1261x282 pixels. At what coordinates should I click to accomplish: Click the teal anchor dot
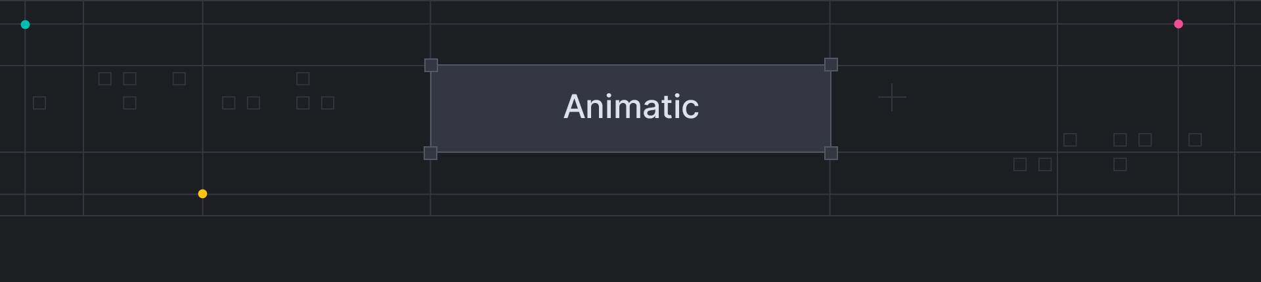pos(25,25)
